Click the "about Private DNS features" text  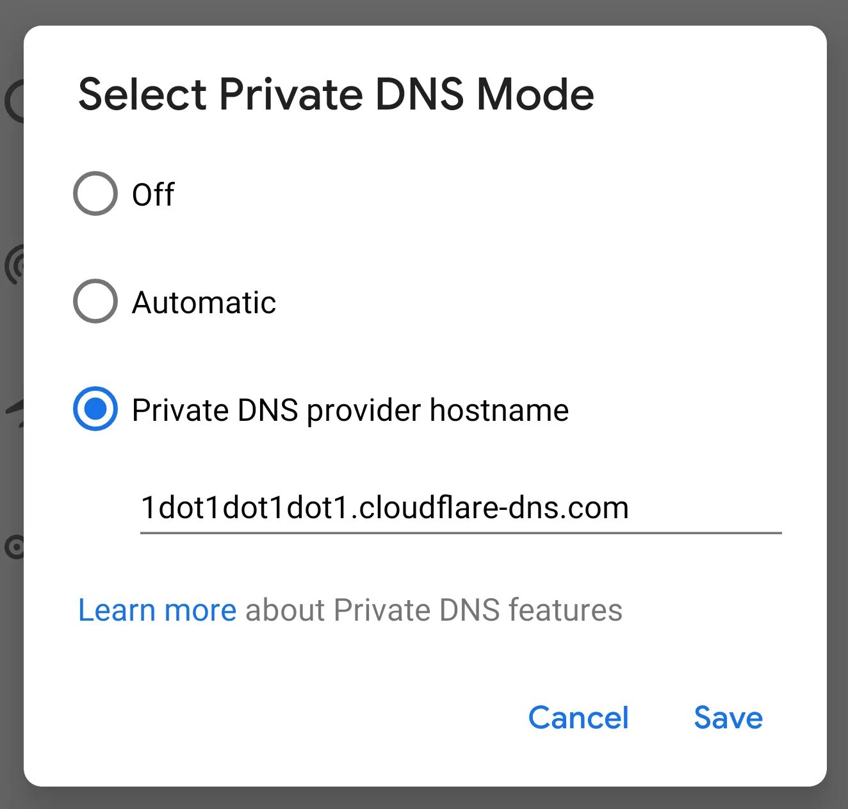pyautogui.click(x=434, y=610)
